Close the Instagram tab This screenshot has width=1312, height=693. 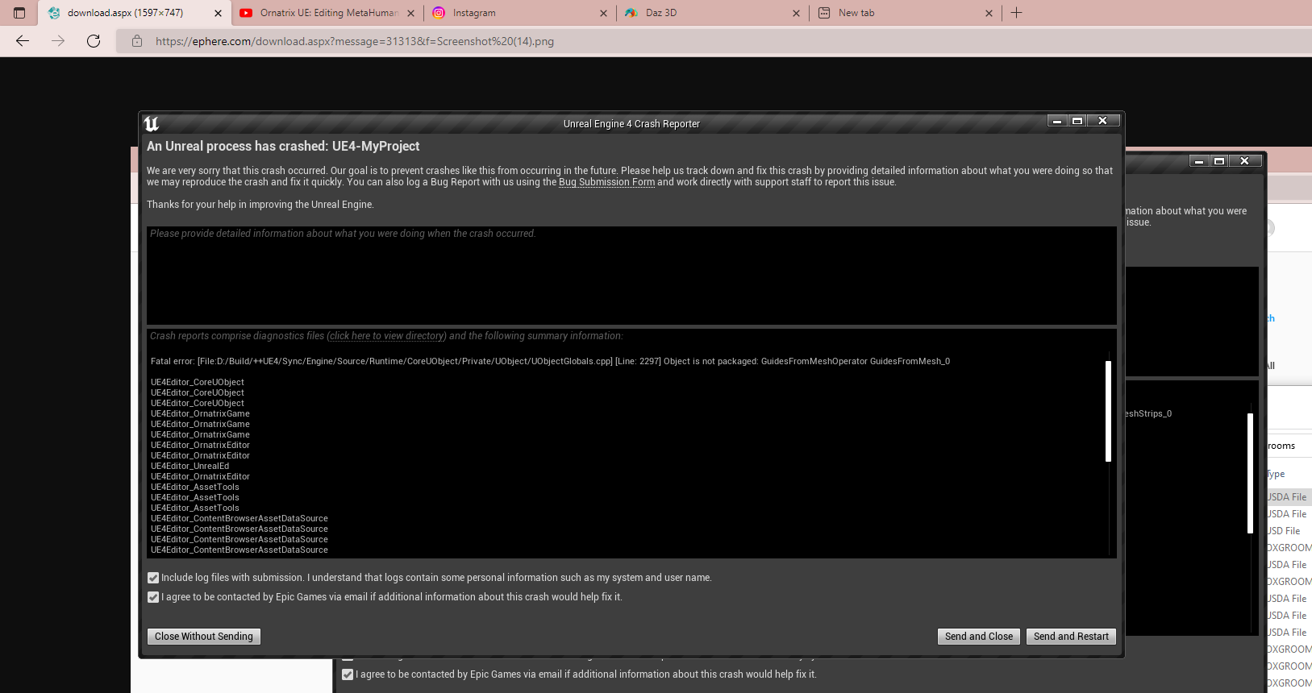[x=603, y=13]
